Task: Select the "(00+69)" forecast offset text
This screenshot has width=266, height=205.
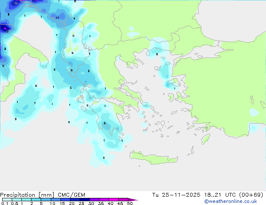Action: coord(251,195)
